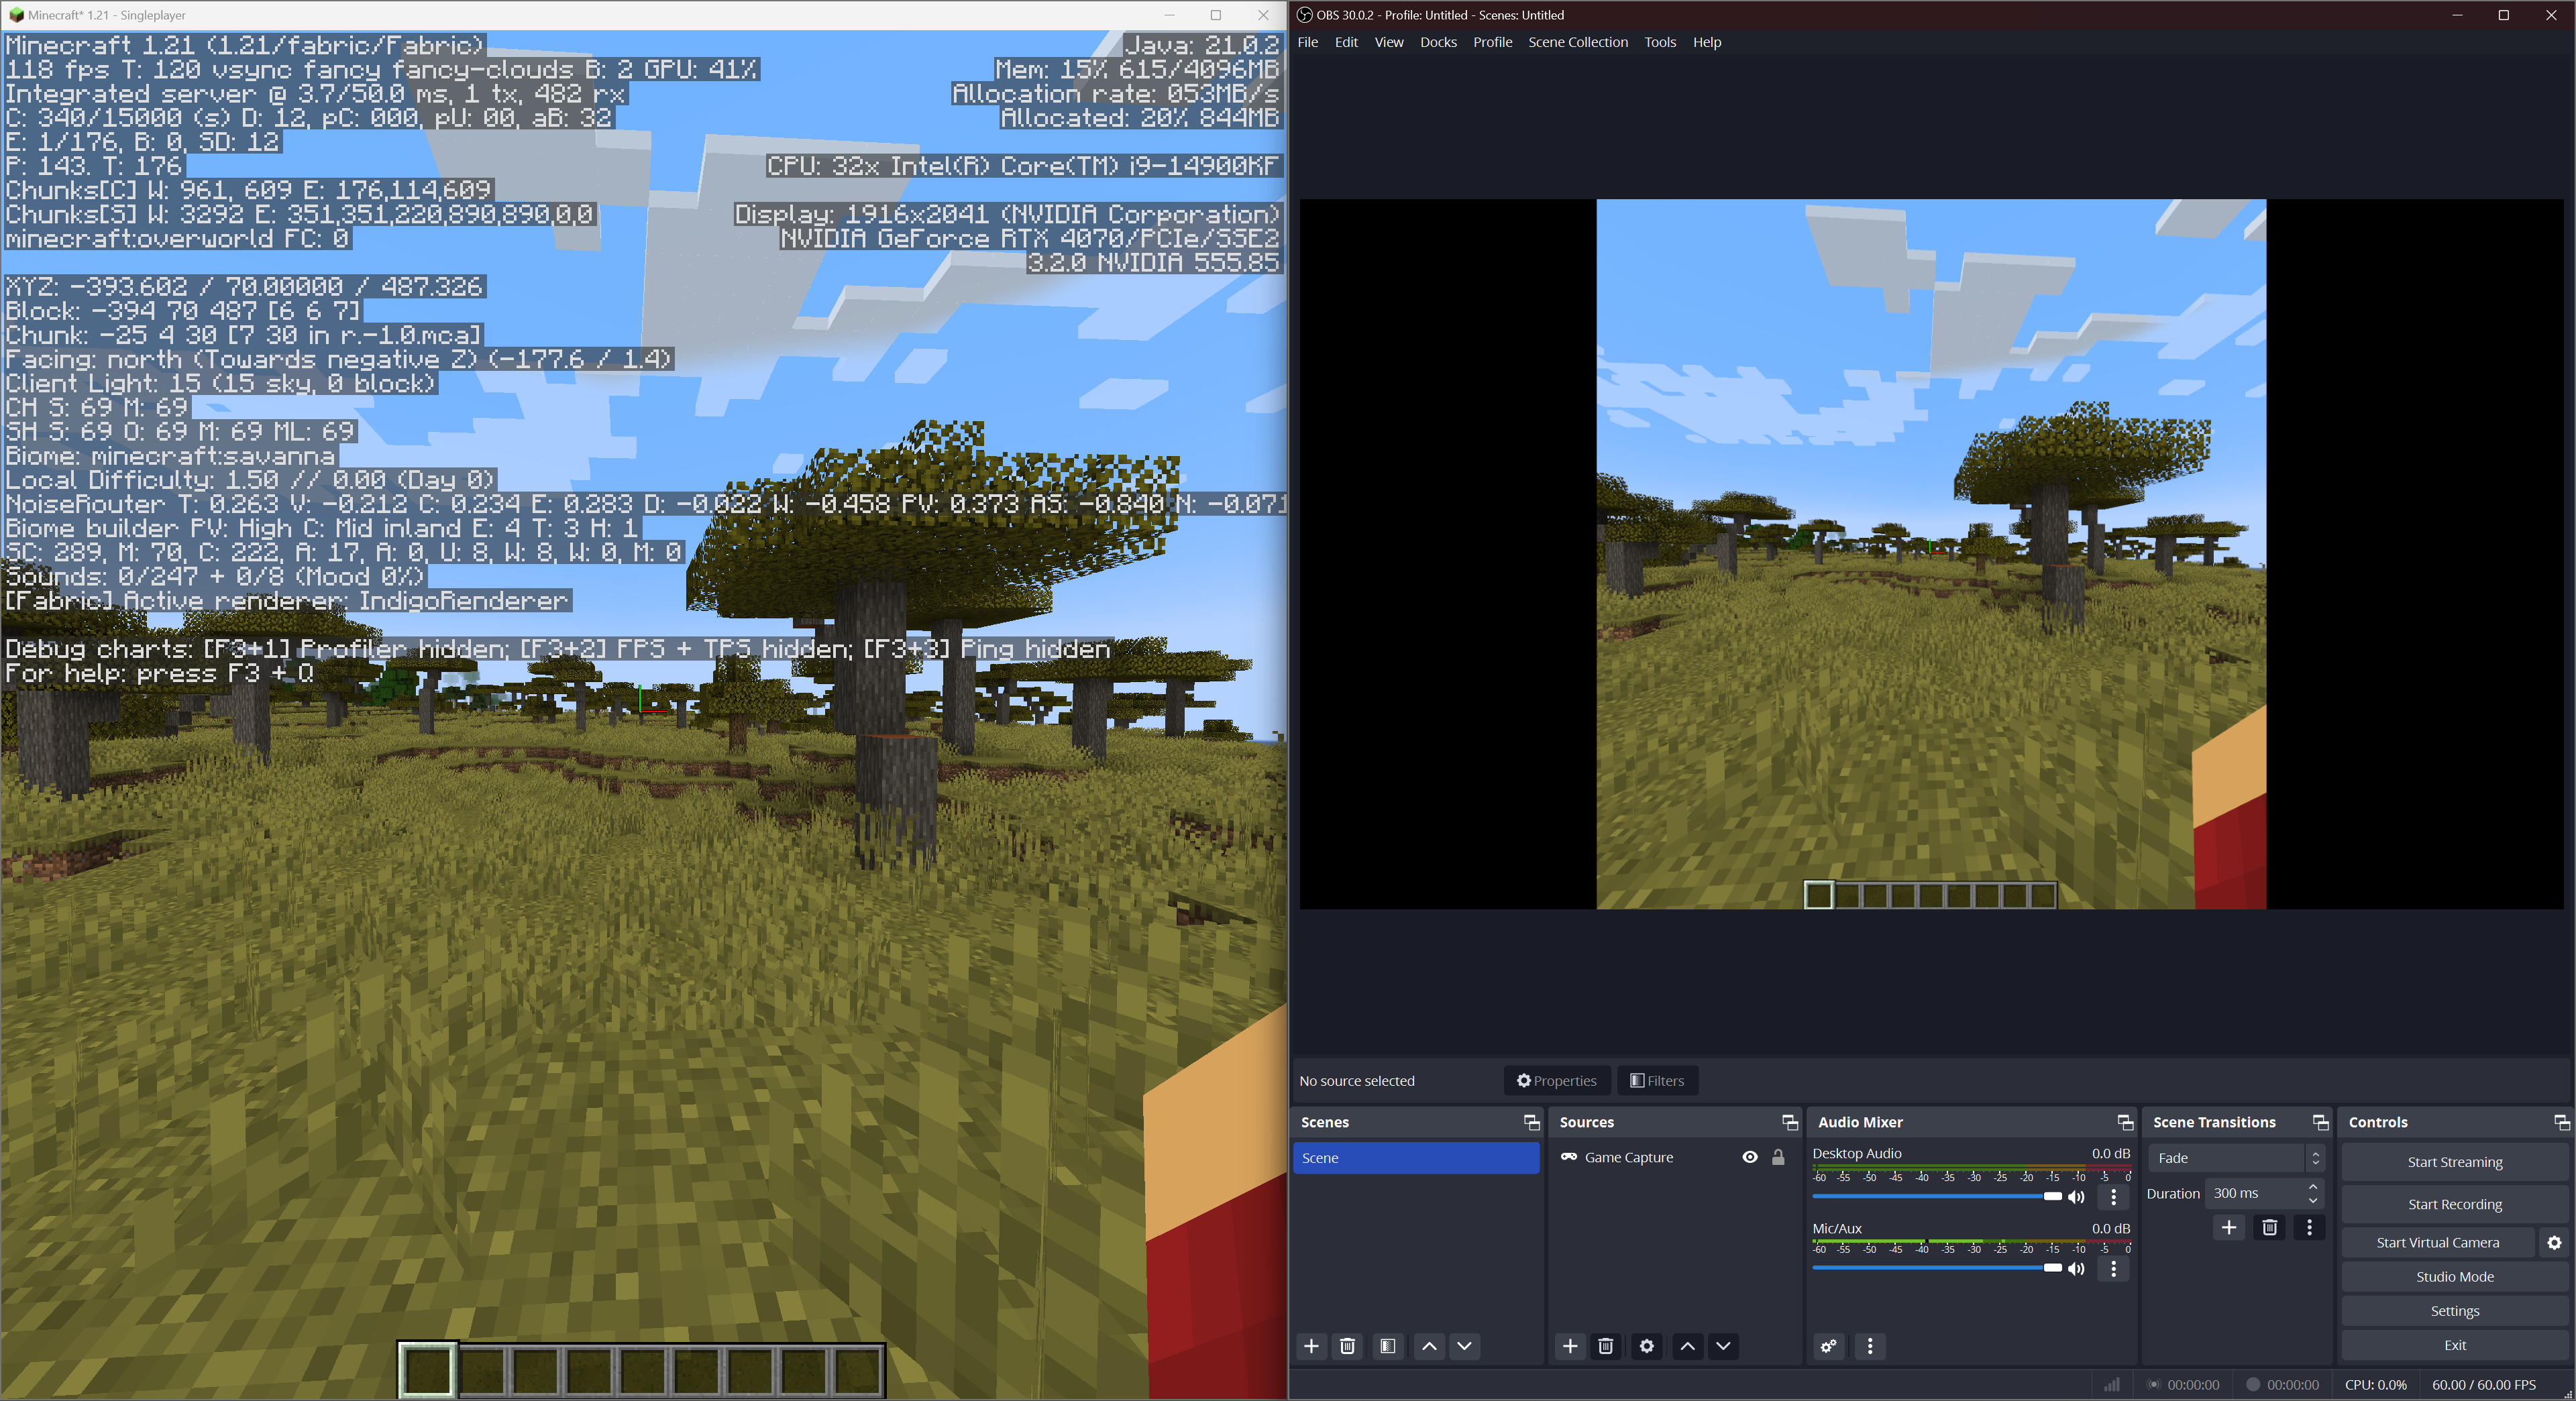
Task: Open advanced audio properties gears icon
Action: click(x=1828, y=1346)
